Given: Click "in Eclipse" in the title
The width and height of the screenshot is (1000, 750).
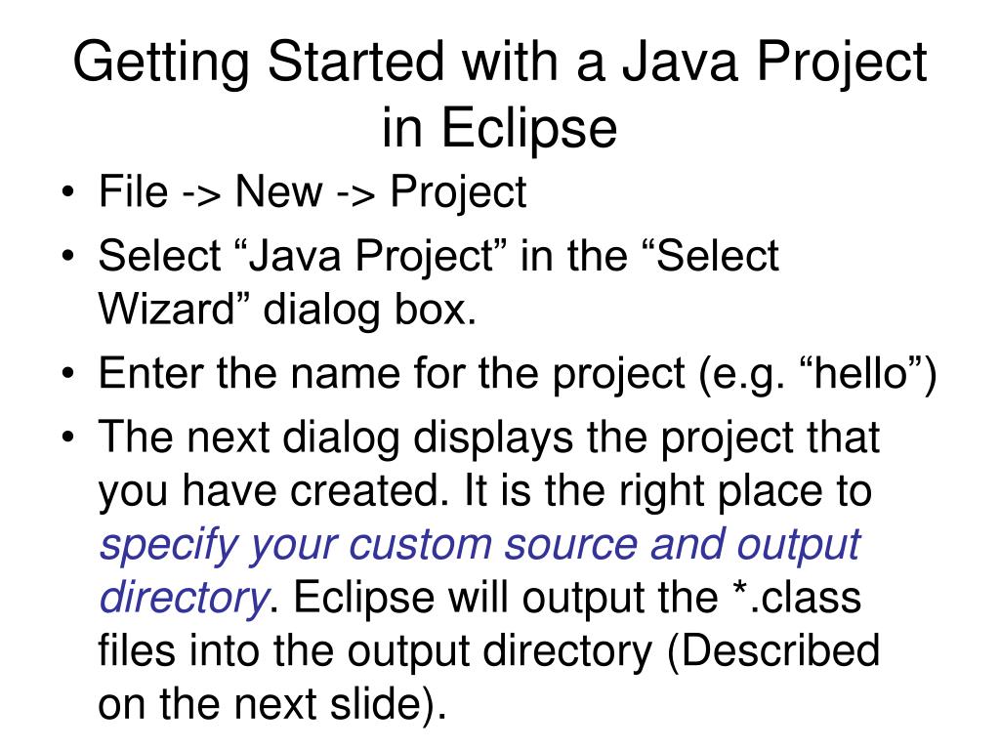Looking at the screenshot, I should point(499,128).
